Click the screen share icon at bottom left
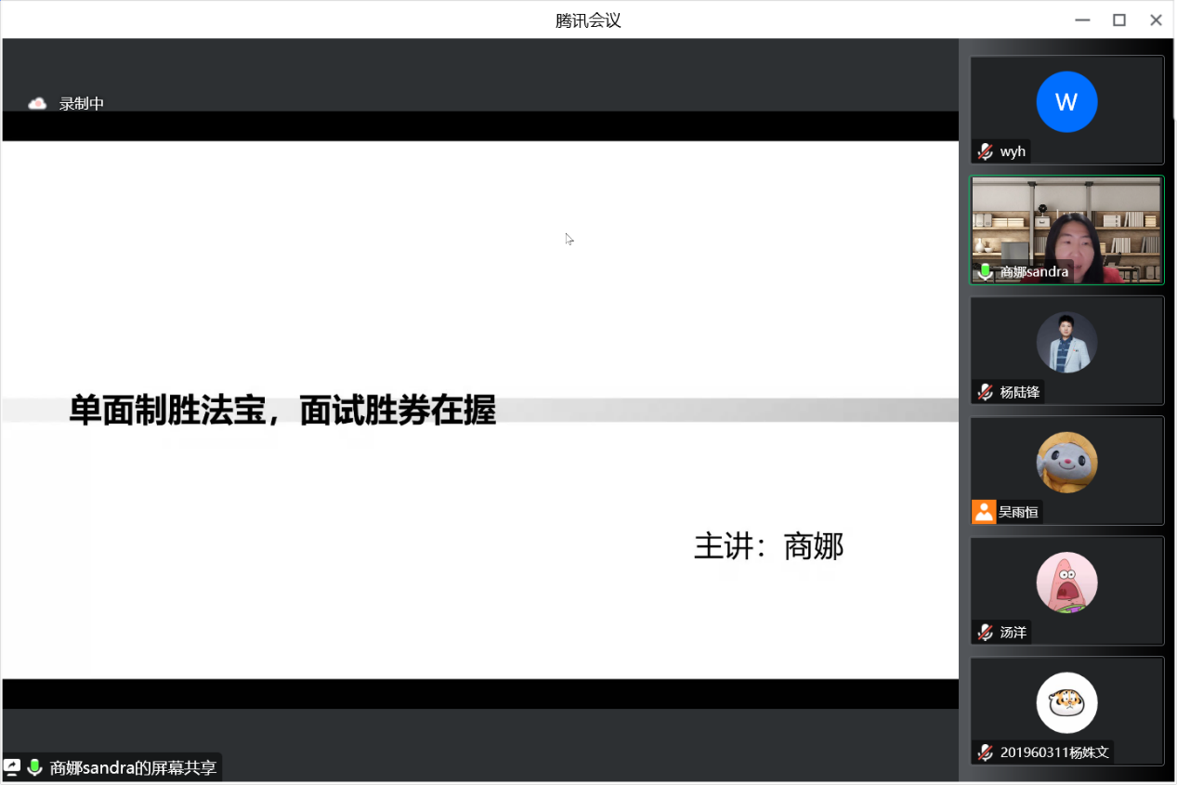This screenshot has width=1177, height=785. 12,767
